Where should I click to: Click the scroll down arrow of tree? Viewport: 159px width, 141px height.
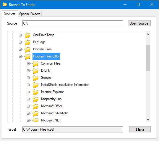tap(148, 119)
